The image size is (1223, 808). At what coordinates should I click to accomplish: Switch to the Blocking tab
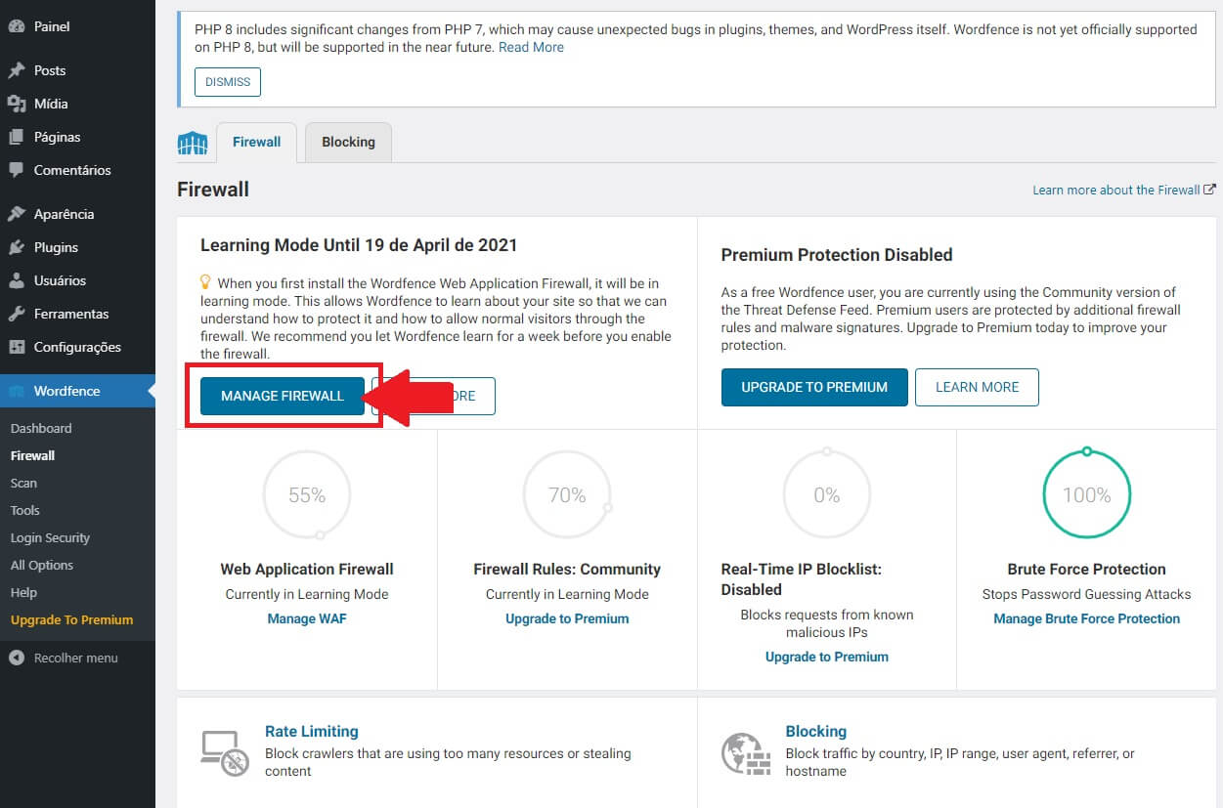click(348, 142)
